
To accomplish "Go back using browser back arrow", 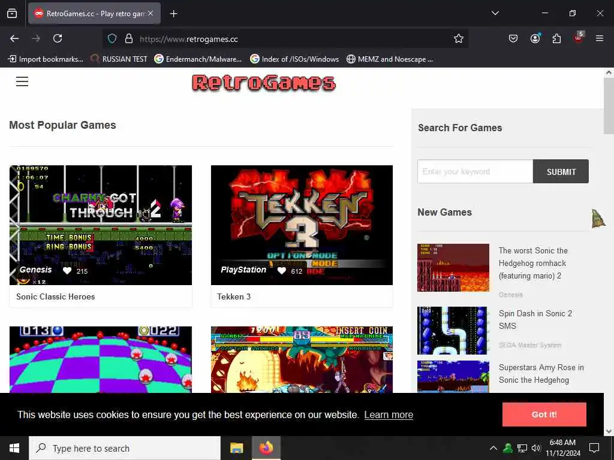I will [x=14, y=38].
